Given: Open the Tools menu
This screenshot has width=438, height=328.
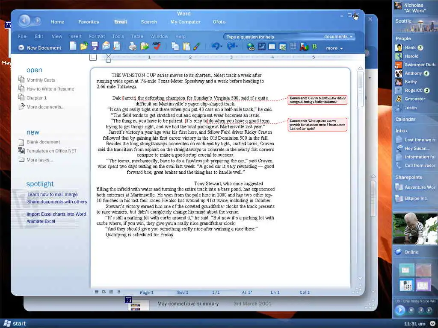Looking at the screenshot, I should point(118,36).
